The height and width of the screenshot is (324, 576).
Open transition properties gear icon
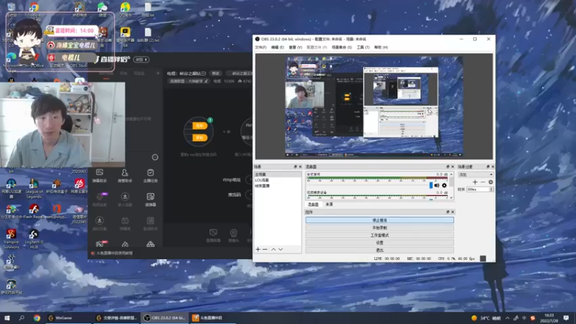coord(490,182)
